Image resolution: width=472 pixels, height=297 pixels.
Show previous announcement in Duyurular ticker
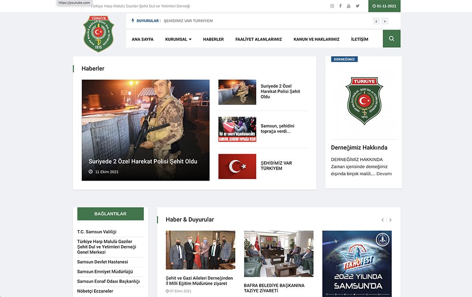pyautogui.click(x=376, y=21)
